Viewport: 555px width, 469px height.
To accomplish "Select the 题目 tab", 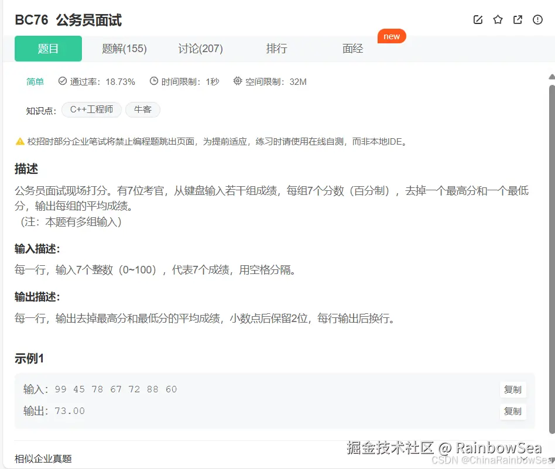I will coord(48,50).
